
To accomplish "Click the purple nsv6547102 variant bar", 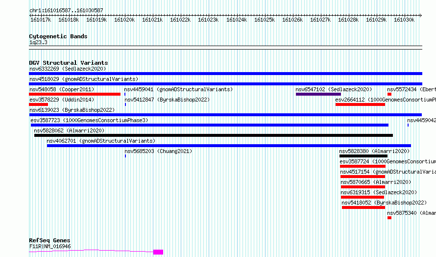I will coord(318,94).
